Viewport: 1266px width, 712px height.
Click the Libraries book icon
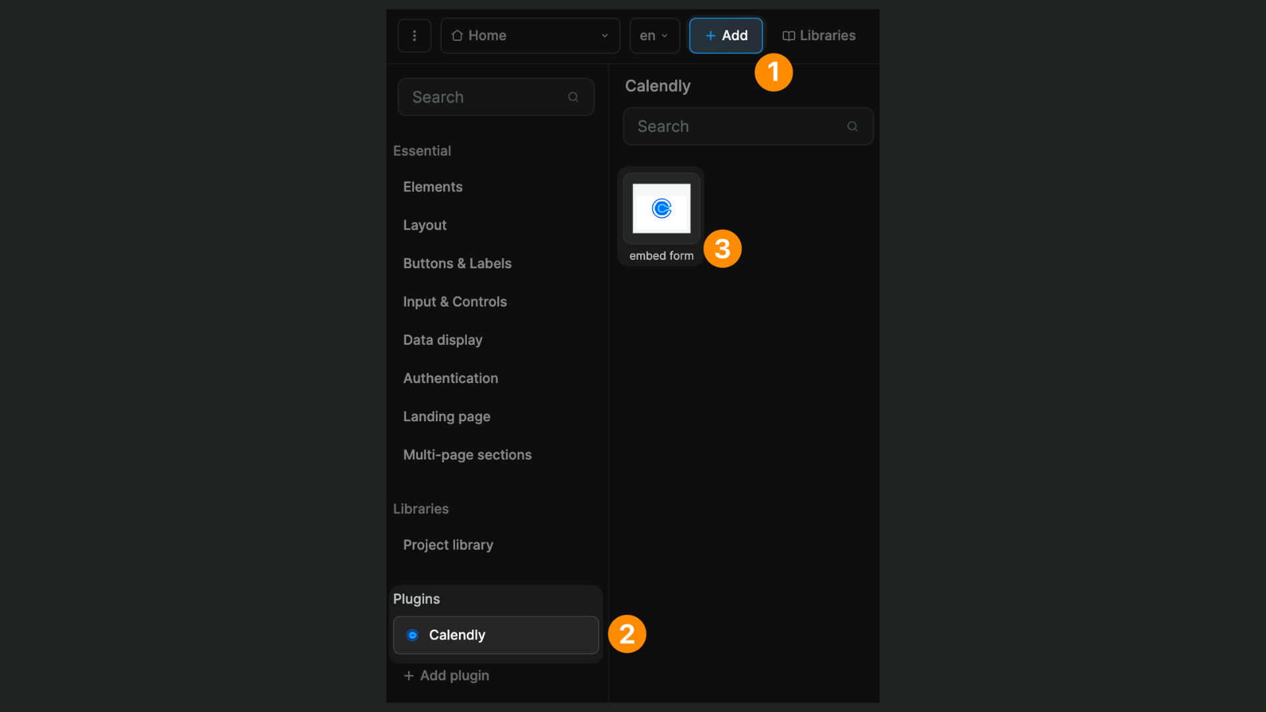tap(789, 36)
